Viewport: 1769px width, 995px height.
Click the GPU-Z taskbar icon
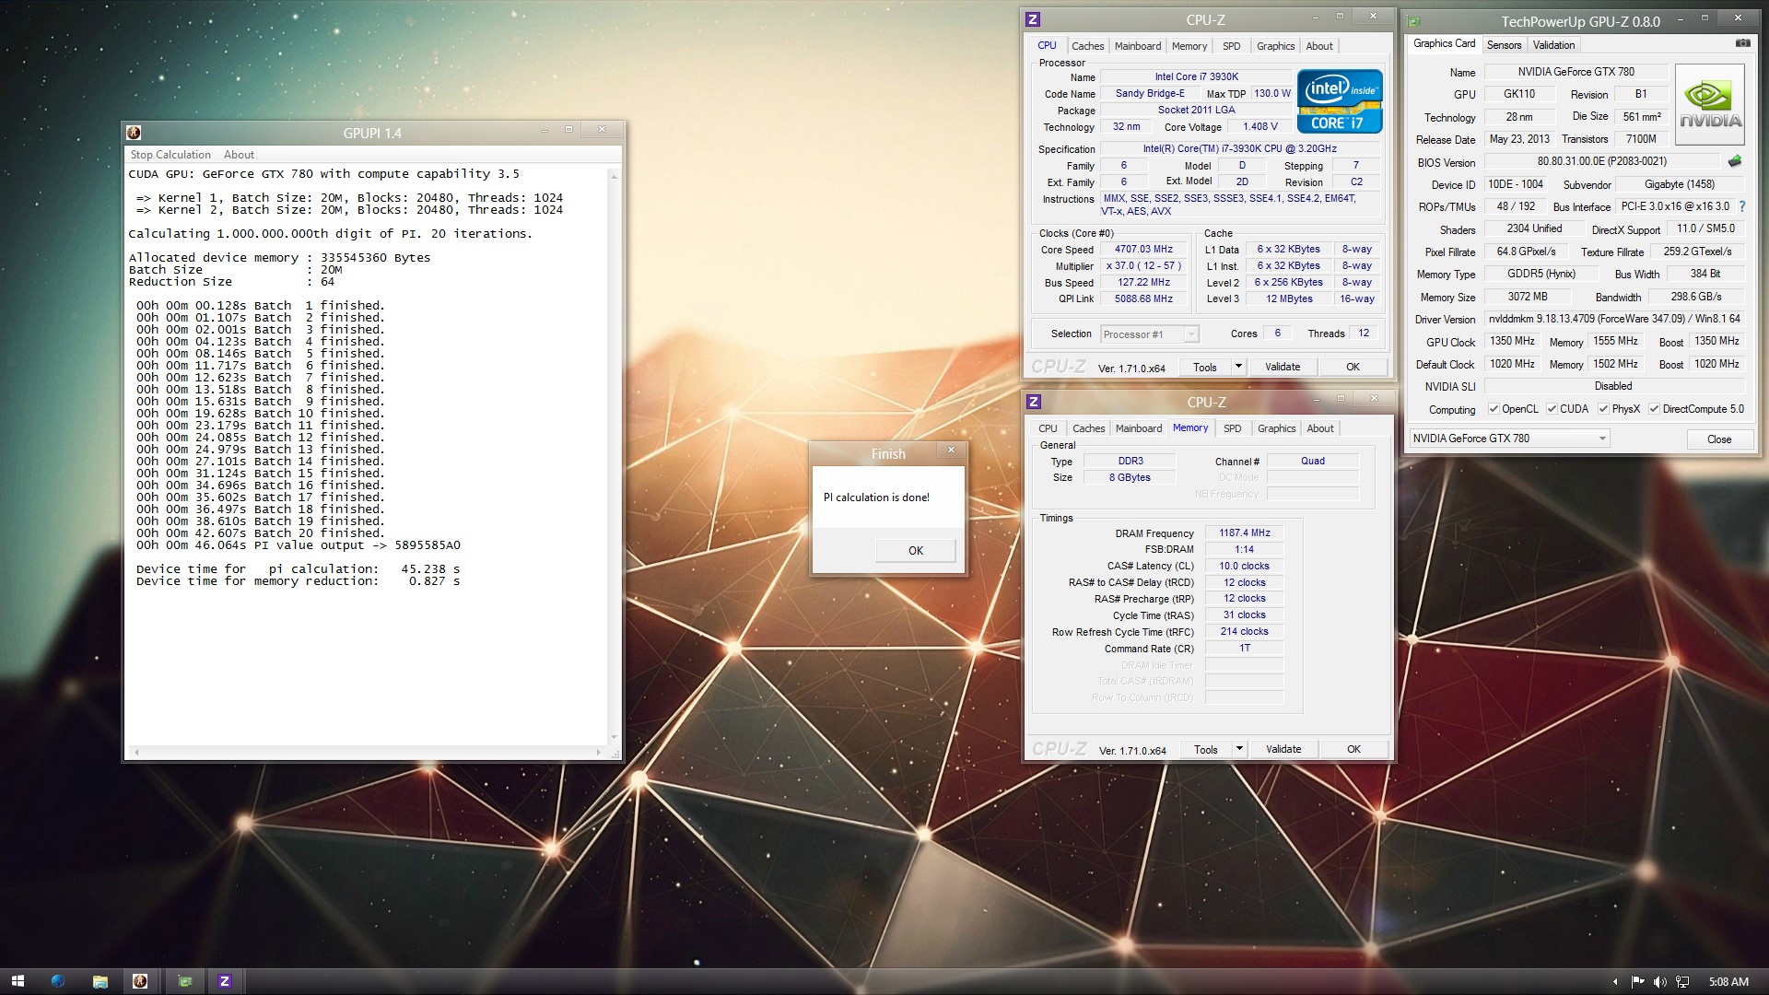[185, 981]
